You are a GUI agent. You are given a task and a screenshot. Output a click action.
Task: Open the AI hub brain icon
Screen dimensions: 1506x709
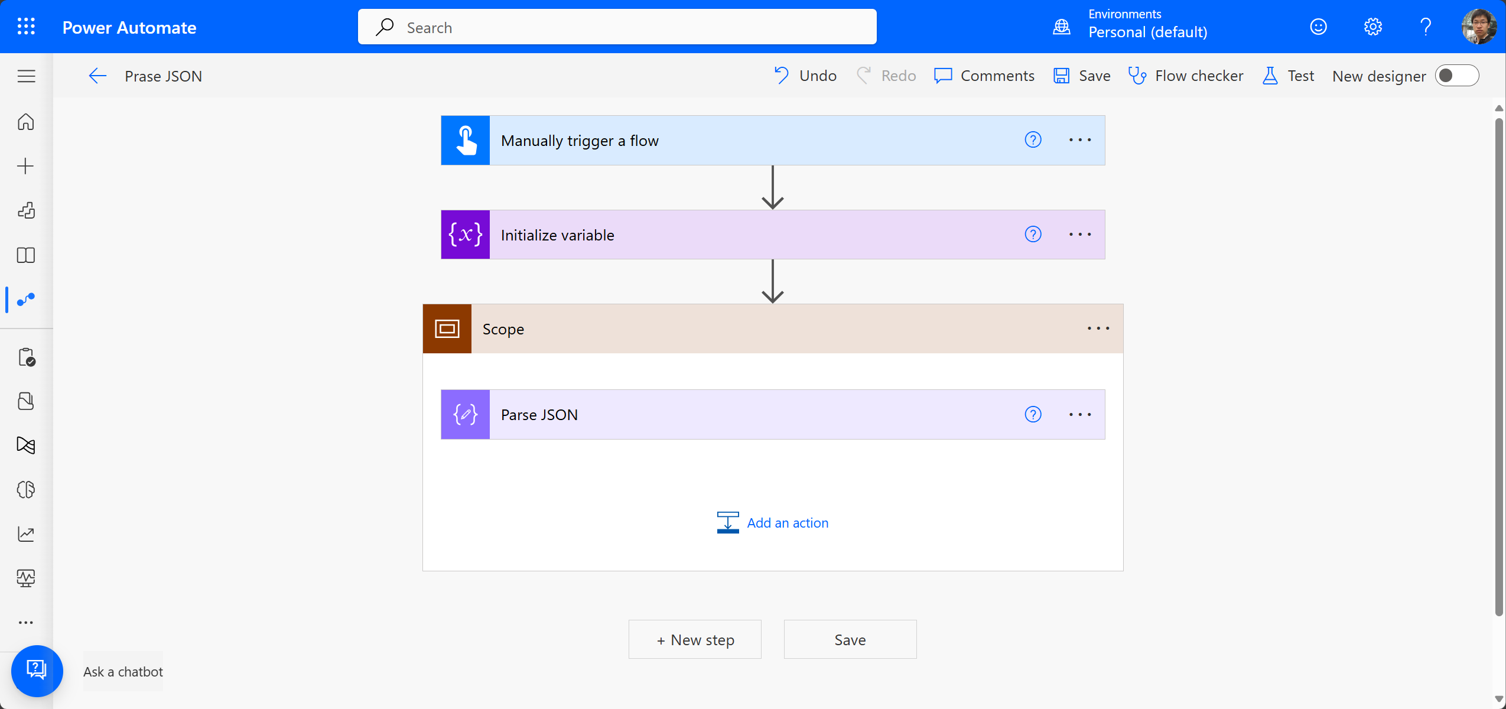[x=26, y=489]
